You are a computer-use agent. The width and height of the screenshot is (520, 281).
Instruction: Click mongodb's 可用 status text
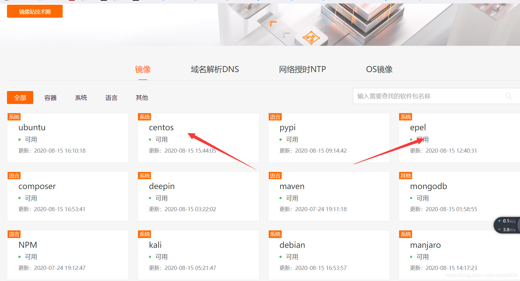pyautogui.click(x=423, y=198)
